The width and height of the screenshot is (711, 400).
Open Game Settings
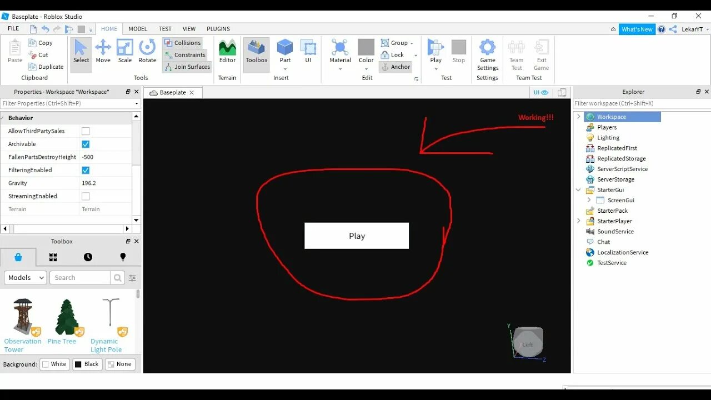click(488, 54)
